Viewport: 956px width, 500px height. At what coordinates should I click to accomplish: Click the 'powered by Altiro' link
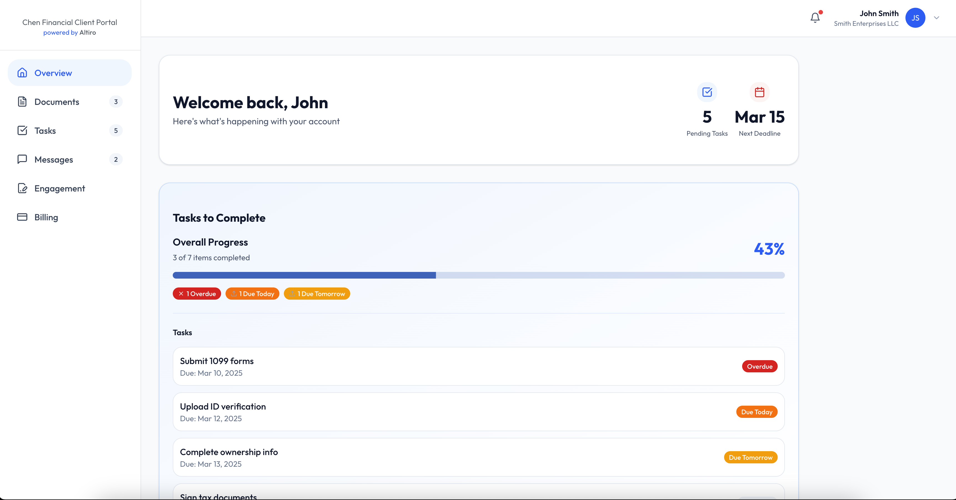click(69, 33)
